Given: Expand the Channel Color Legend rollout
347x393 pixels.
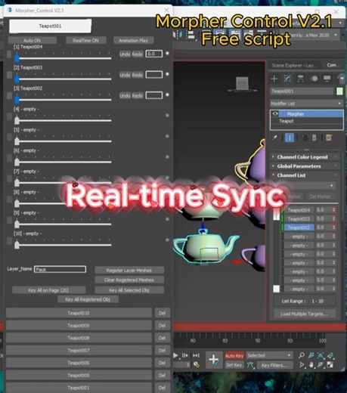Looking at the screenshot, I should point(305,157).
